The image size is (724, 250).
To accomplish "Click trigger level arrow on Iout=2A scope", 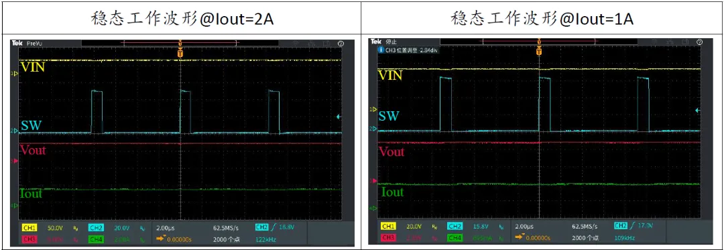I will [x=339, y=117].
